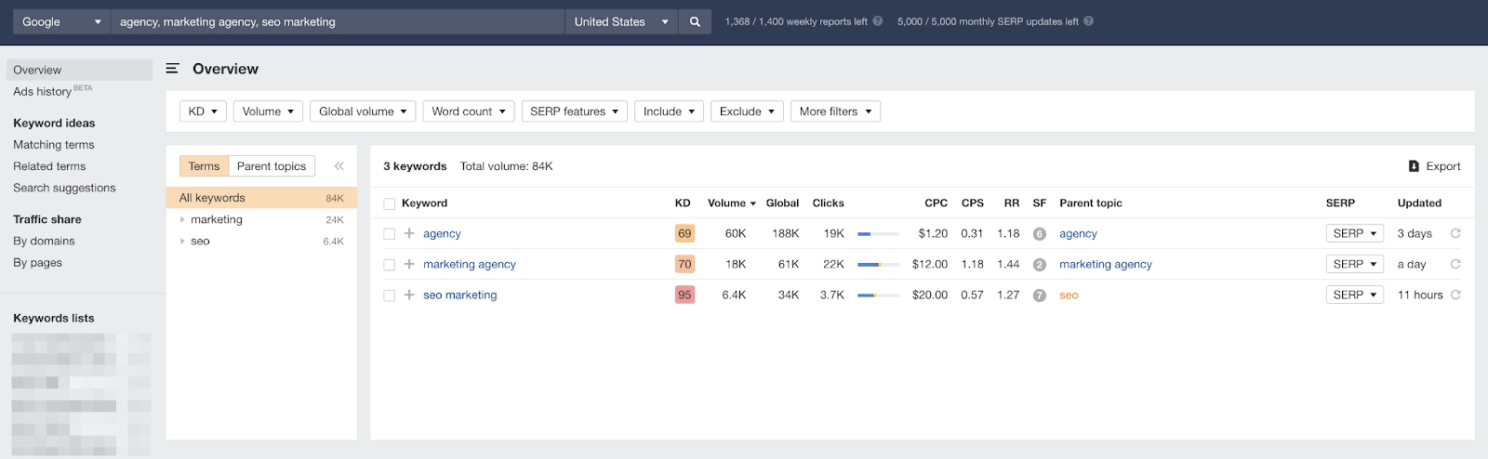1488x459 pixels.
Task: Switch to the Terms tab
Action: point(204,166)
